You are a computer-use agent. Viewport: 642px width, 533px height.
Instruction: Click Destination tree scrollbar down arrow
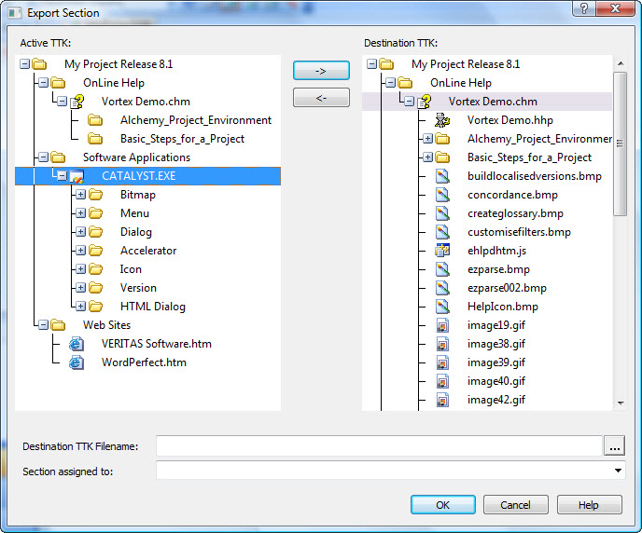(621, 403)
